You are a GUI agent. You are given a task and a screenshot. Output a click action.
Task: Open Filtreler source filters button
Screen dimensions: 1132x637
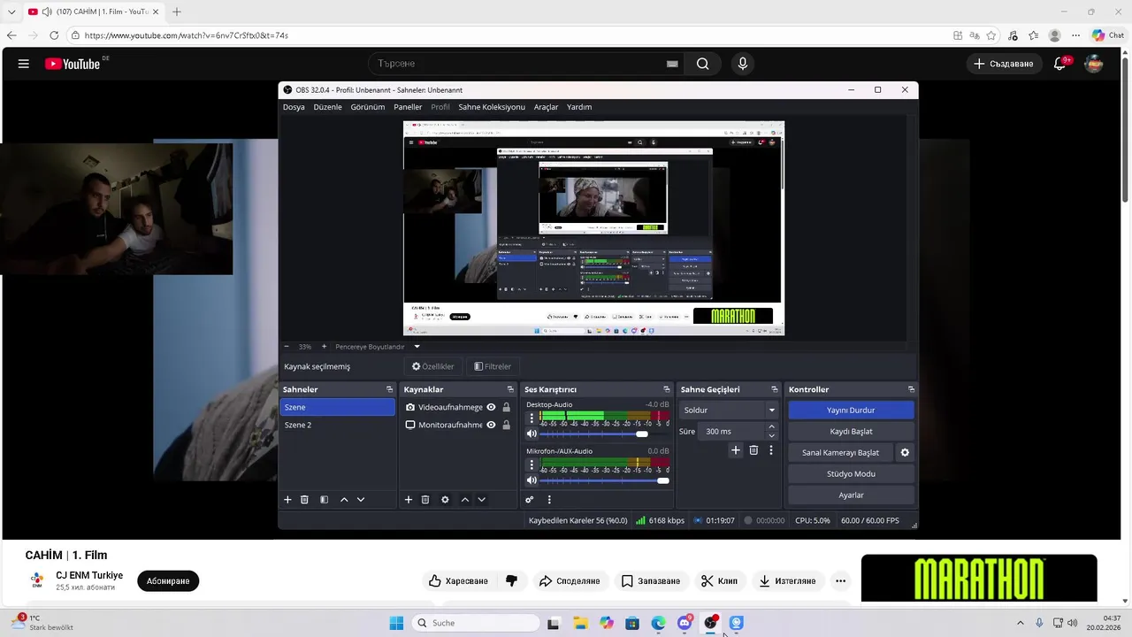[x=493, y=366]
